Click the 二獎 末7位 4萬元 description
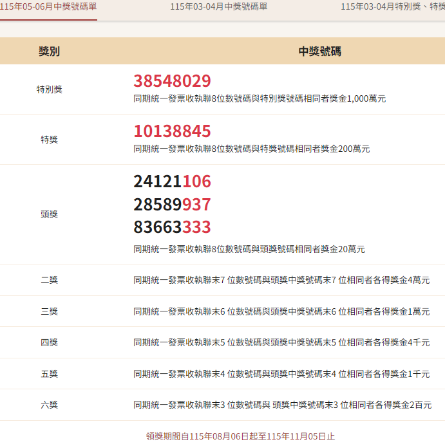445x444 pixels. pyautogui.click(x=281, y=280)
